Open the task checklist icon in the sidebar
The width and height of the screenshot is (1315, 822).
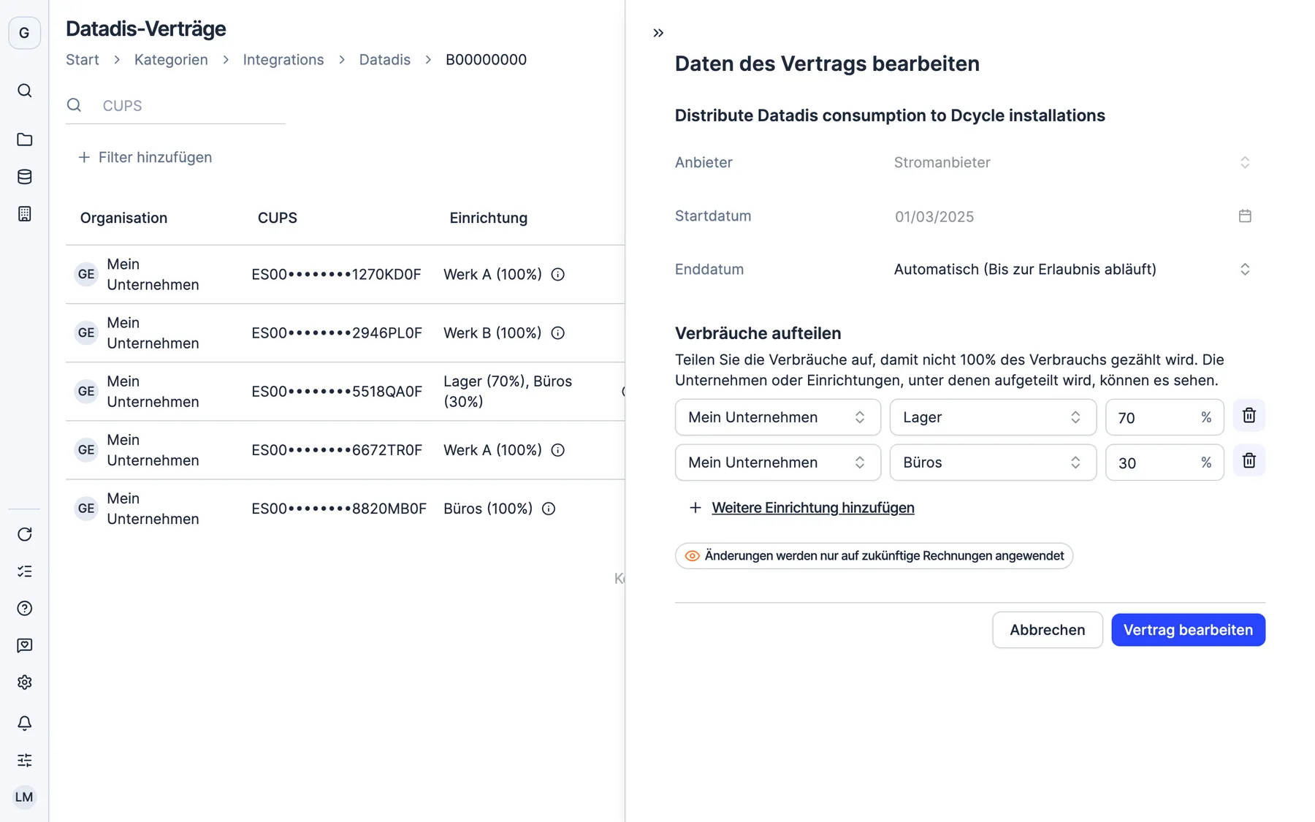click(24, 571)
